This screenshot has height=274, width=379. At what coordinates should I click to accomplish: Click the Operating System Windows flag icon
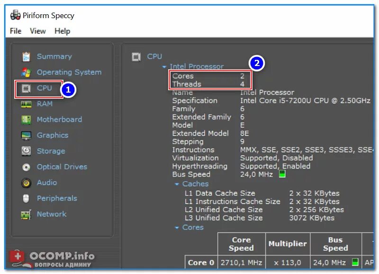click(26, 73)
